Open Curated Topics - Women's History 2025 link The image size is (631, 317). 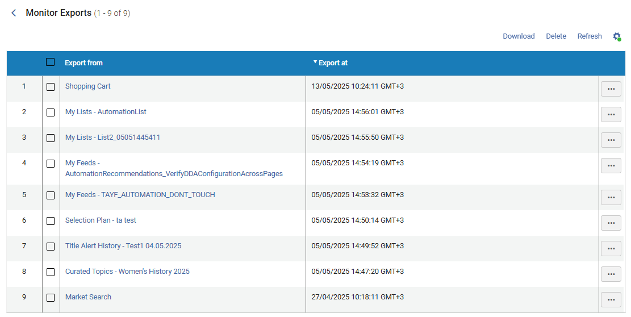[127, 272]
